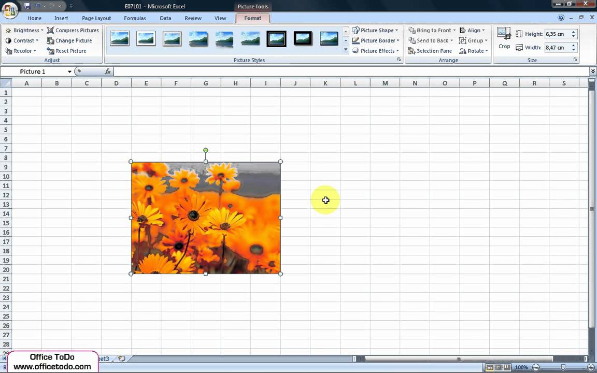Switch to the View tab
Image resolution: width=597 pixels, height=373 pixels.
pyautogui.click(x=220, y=18)
